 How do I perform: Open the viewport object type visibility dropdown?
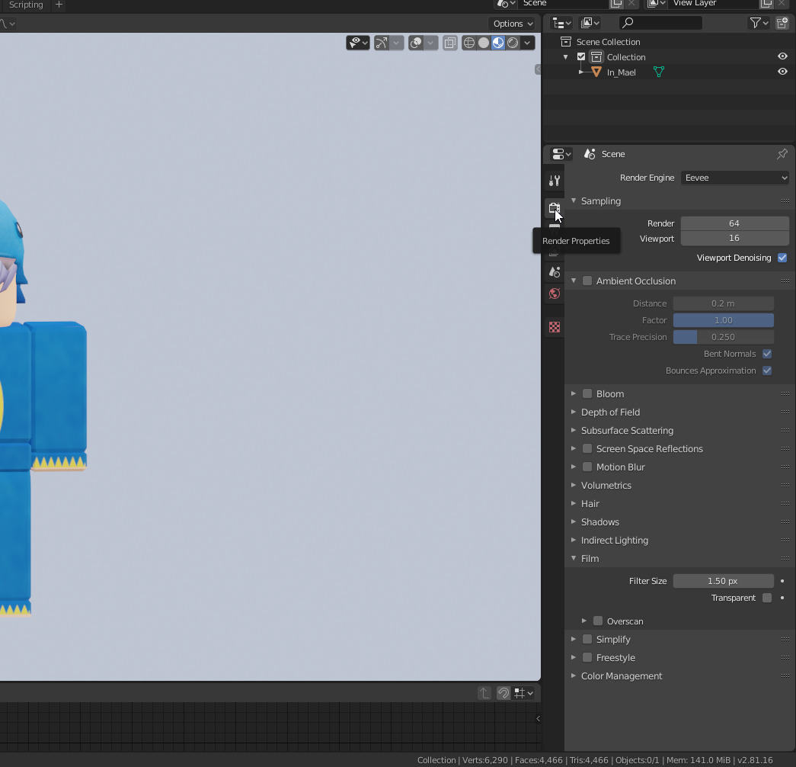click(358, 43)
